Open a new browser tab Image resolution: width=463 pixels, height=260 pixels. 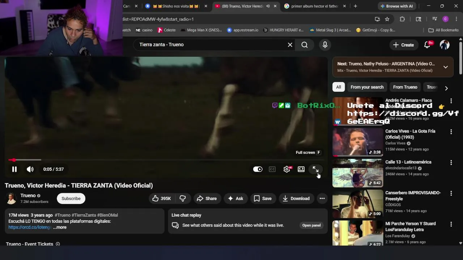click(x=355, y=6)
